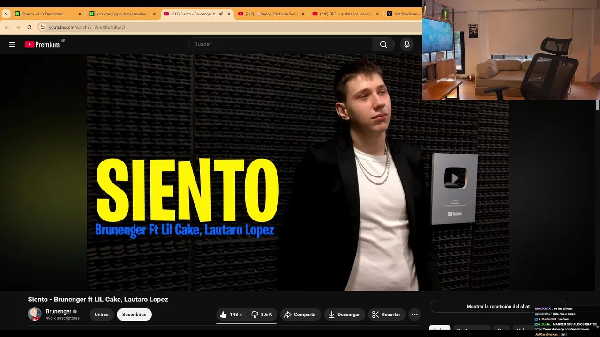Open more actions three-dot menu
600x337 pixels.
coord(414,315)
